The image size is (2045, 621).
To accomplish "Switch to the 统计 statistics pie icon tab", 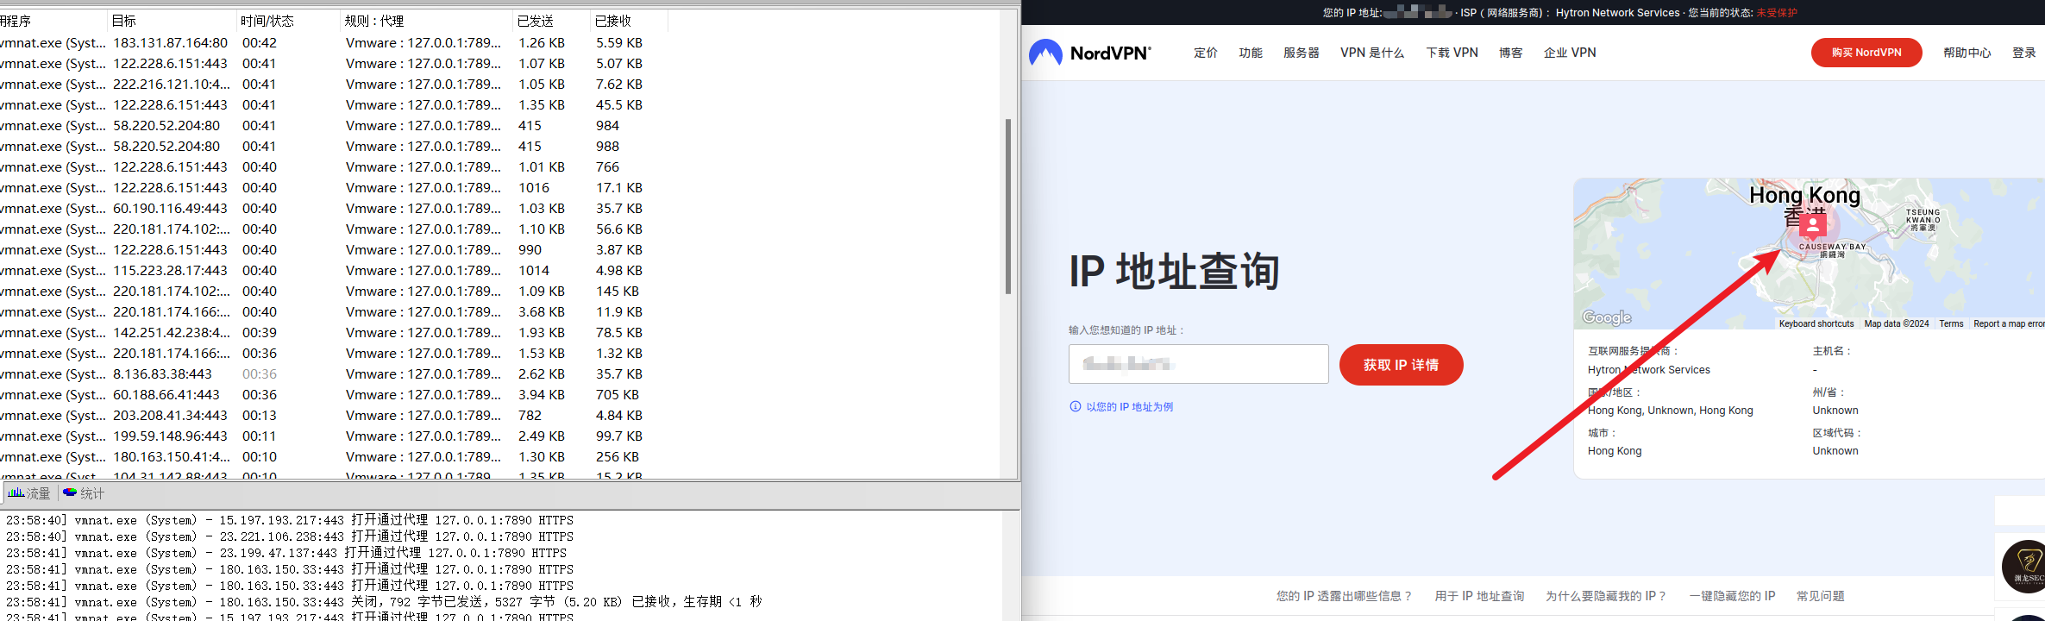I will coord(70,493).
